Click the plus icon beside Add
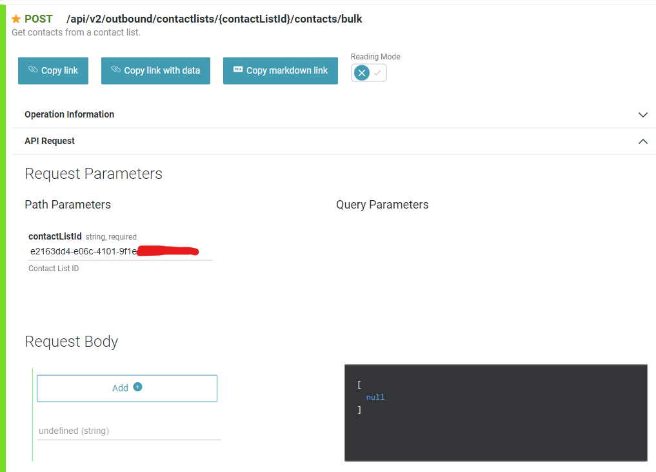Image resolution: width=656 pixels, height=472 pixels. point(137,387)
